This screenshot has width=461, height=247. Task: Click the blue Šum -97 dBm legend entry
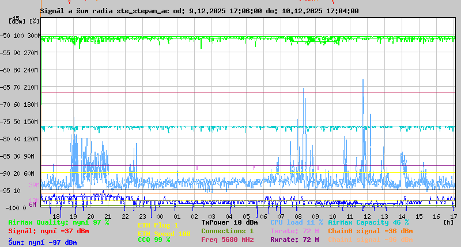point(42,242)
